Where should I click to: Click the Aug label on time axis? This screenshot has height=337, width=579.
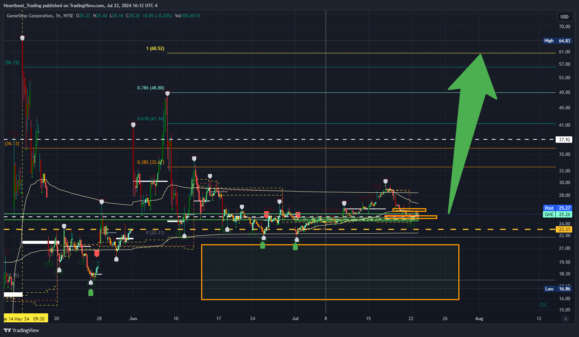[479, 319]
